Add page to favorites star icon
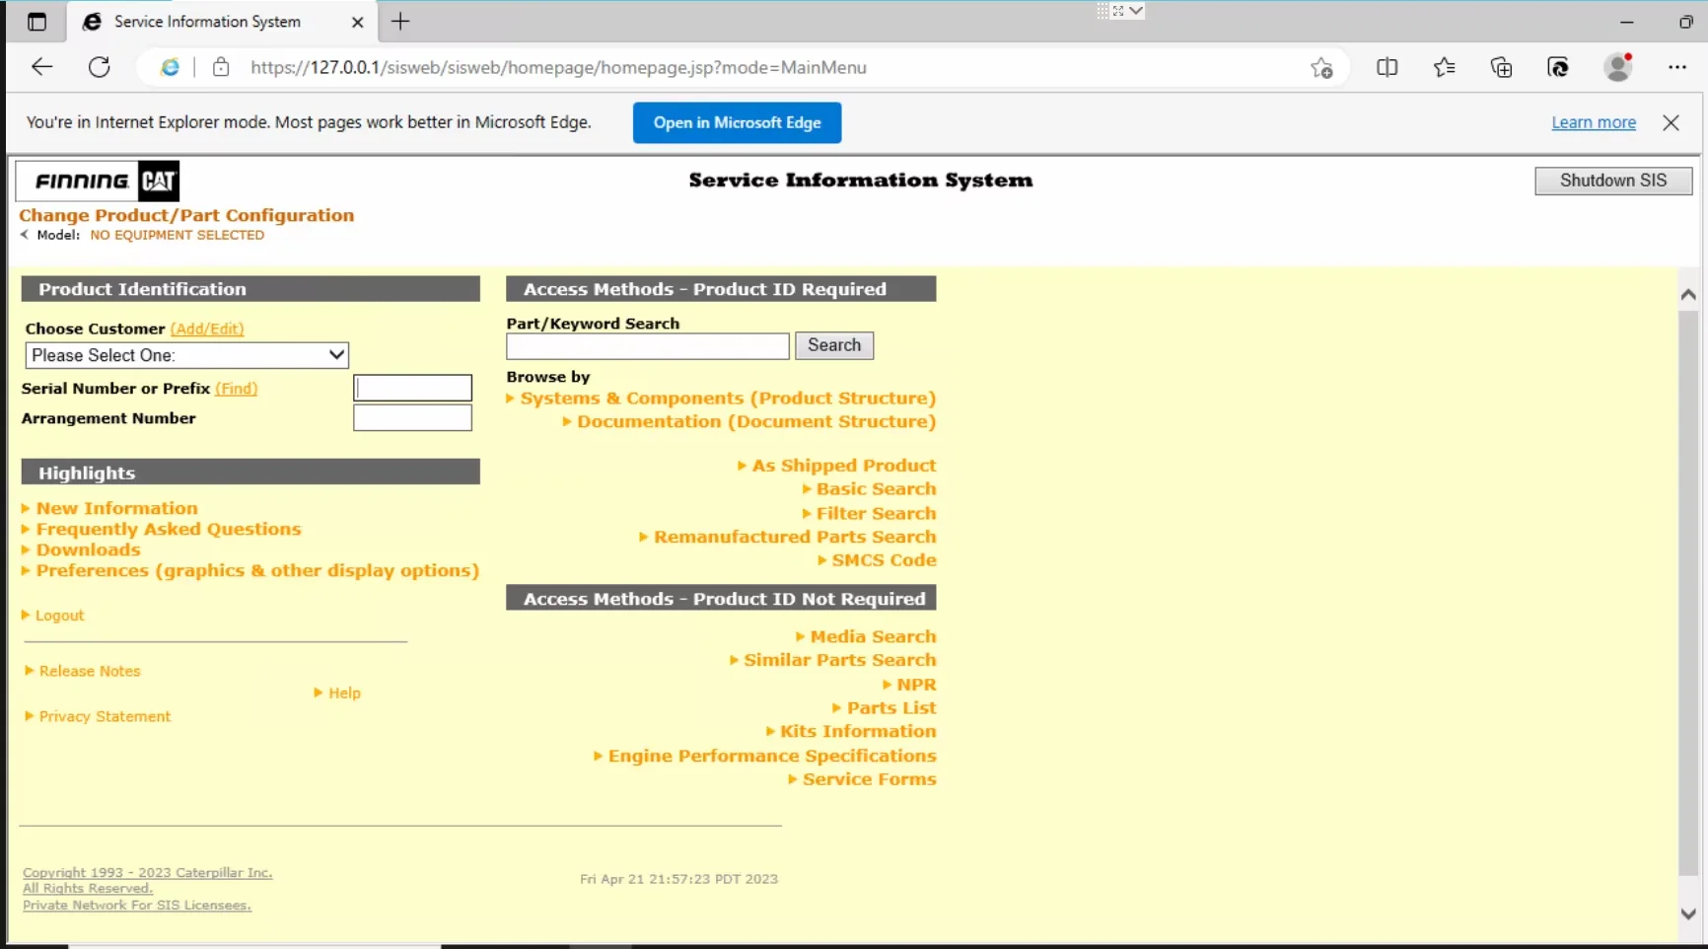This screenshot has height=949, width=1708. pos(1321,67)
